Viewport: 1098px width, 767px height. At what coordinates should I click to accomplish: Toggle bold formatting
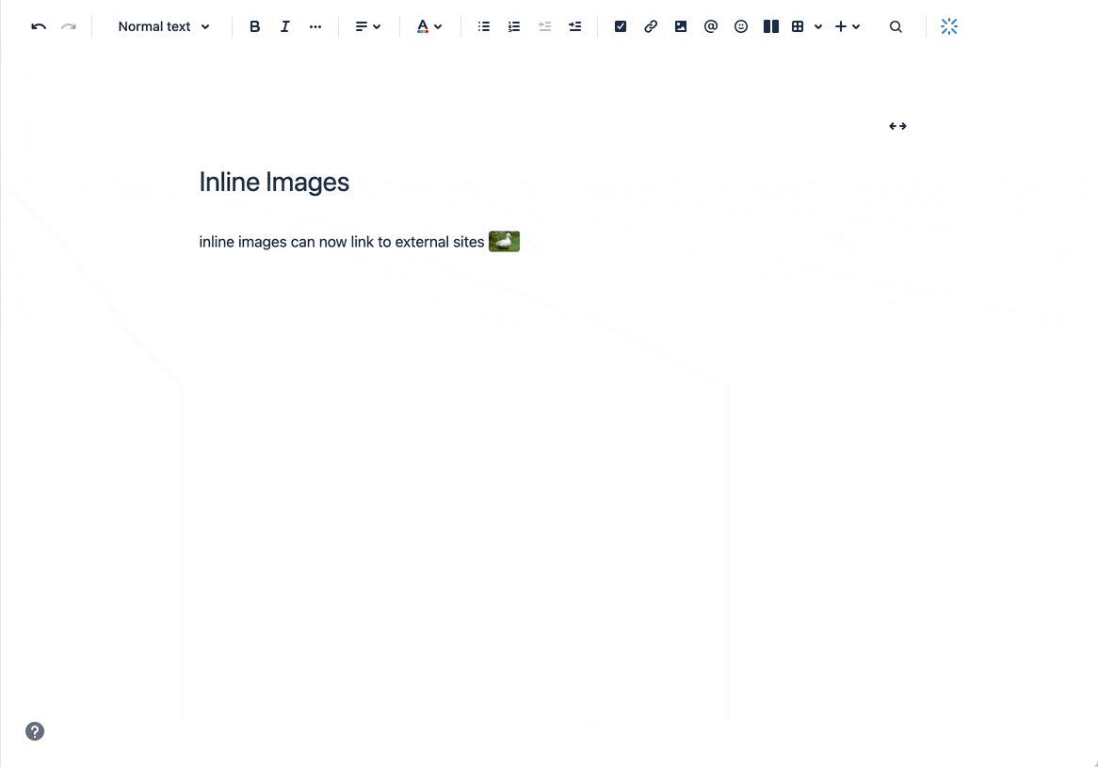point(255,26)
